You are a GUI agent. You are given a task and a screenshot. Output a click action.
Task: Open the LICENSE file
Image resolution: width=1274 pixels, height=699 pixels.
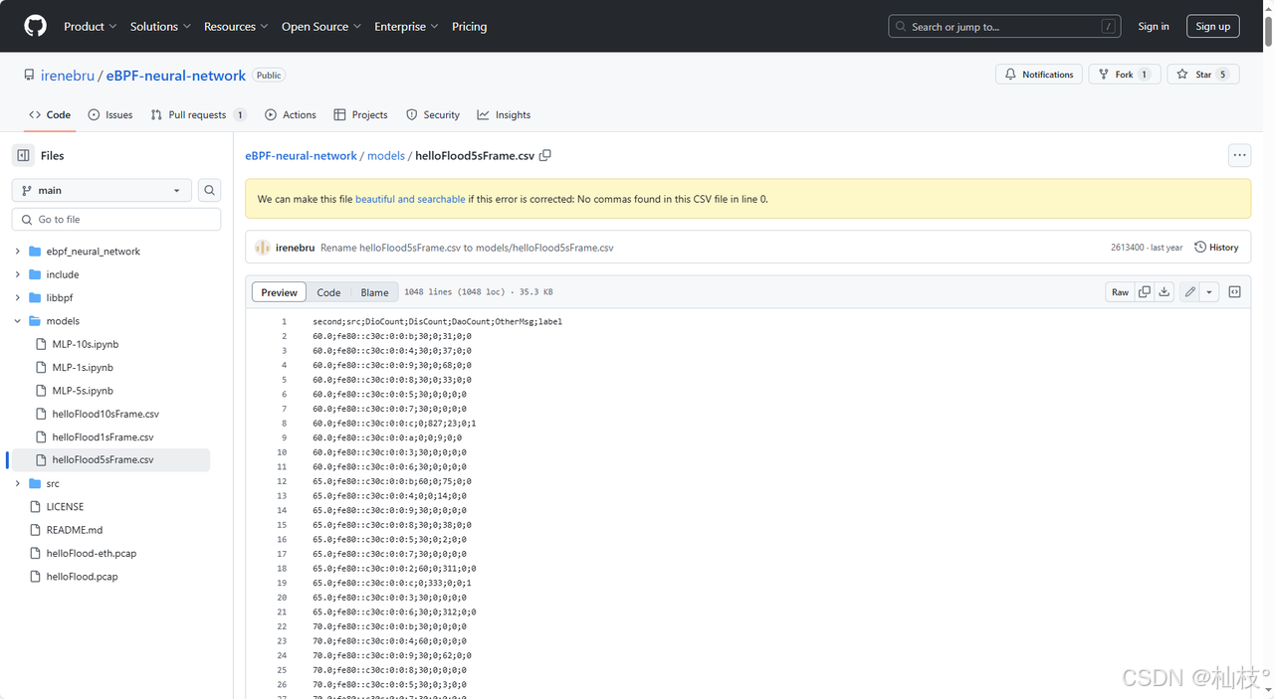click(65, 507)
